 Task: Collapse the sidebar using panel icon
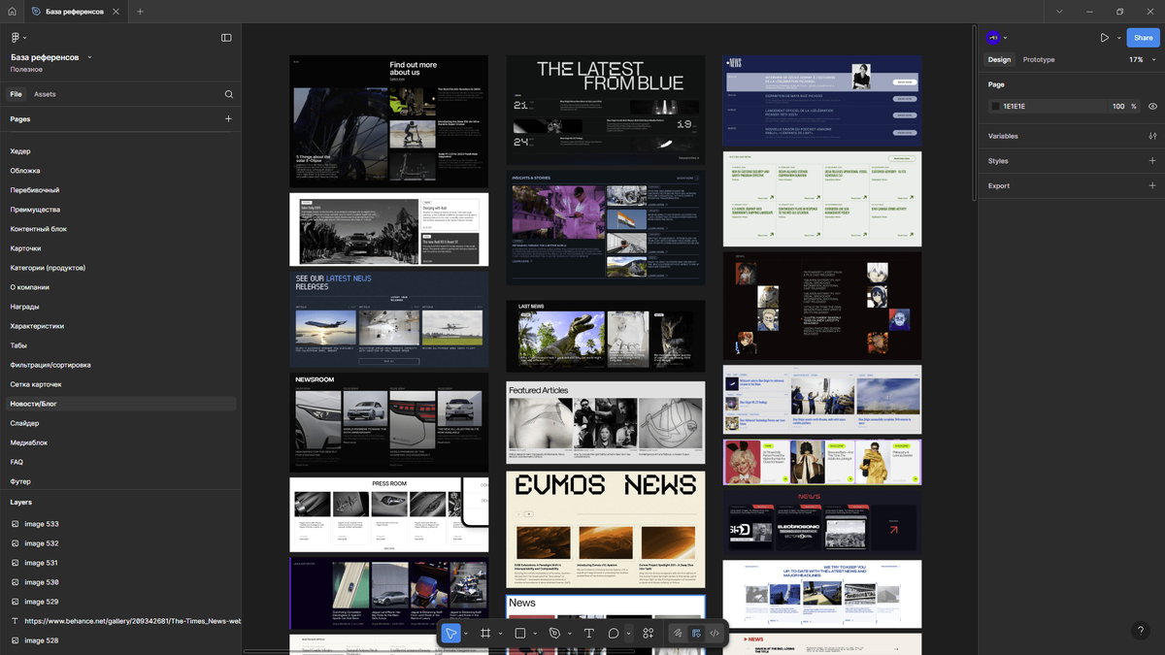[x=226, y=38]
